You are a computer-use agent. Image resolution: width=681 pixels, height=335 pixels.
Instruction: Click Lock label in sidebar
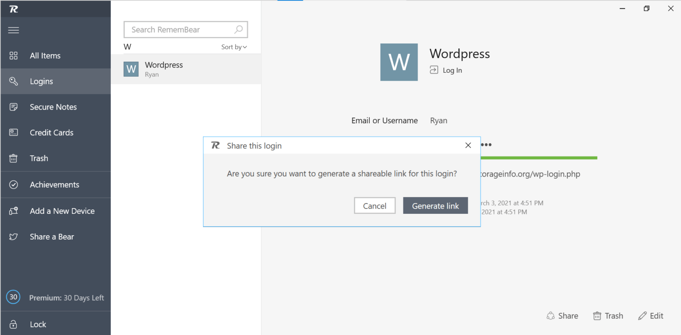coord(38,324)
